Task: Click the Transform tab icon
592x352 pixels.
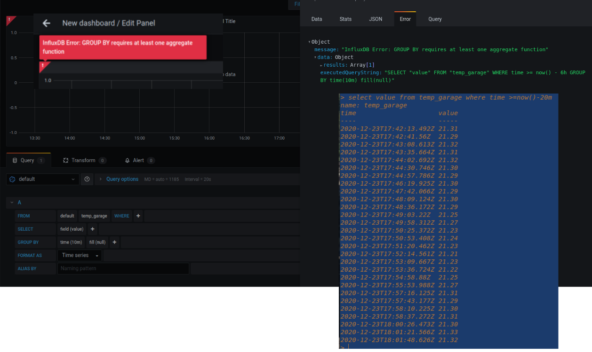Action: coord(66,160)
